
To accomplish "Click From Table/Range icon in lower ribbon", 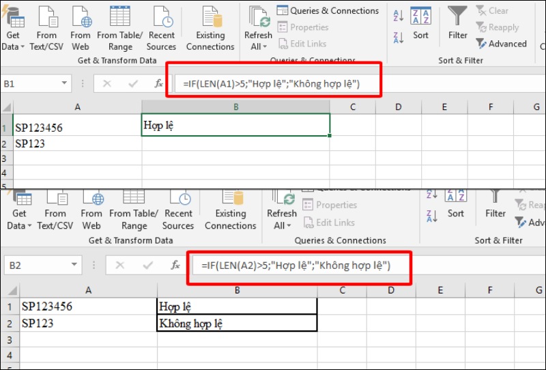I will tap(134, 200).
